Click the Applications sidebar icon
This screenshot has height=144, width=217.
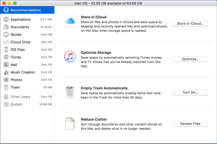[x=6, y=19]
